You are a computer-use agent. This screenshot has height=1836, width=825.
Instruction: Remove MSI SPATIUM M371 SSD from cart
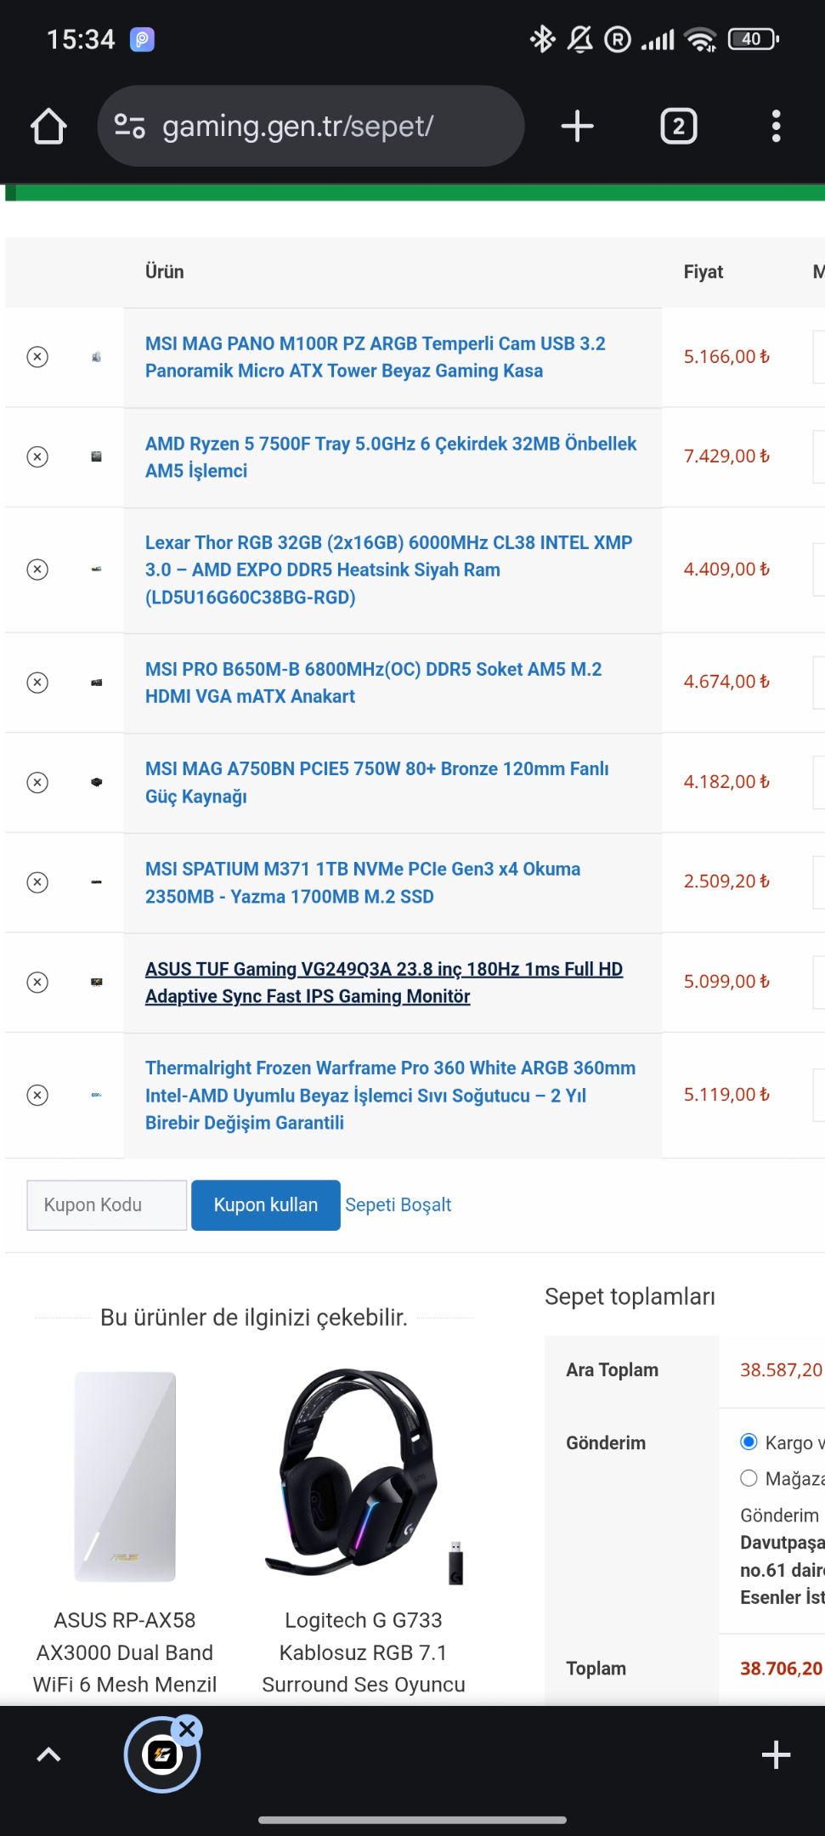(x=37, y=882)
